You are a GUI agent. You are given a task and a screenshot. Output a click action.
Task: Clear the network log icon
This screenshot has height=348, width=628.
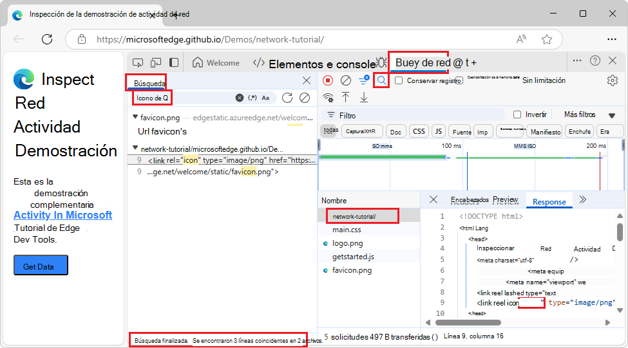point(346,80)
